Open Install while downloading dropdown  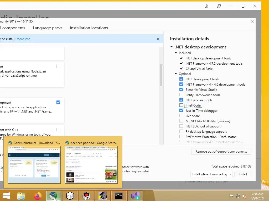211,174
